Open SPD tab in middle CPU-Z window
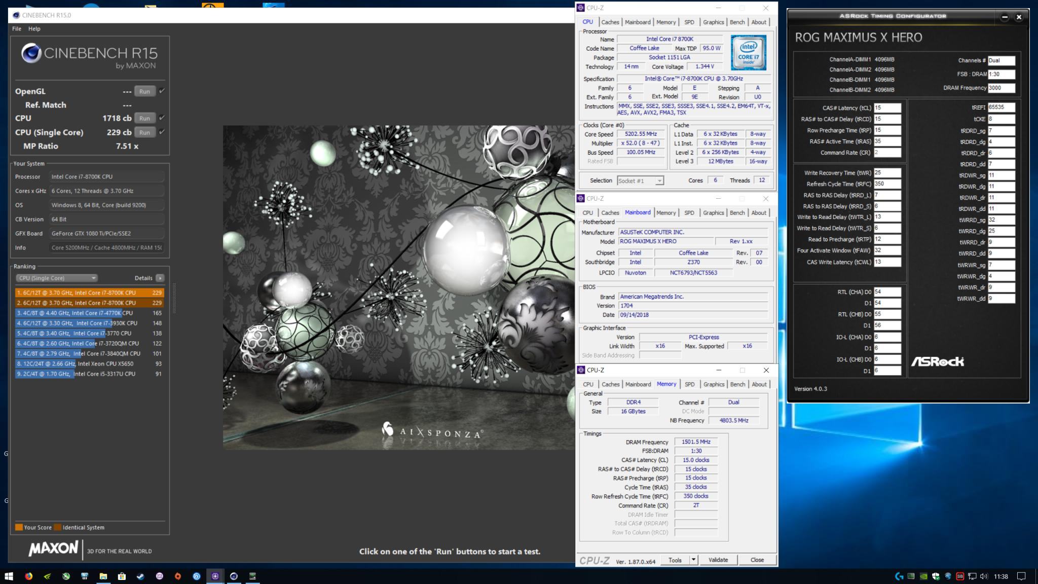This screenshot has height=584, width=1038. [689, 212]
